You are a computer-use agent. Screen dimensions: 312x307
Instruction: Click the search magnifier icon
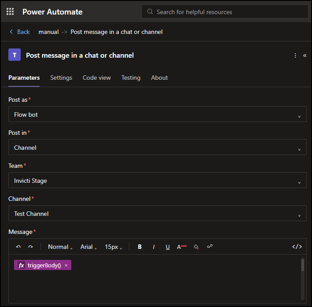click(x=150, y=11)
